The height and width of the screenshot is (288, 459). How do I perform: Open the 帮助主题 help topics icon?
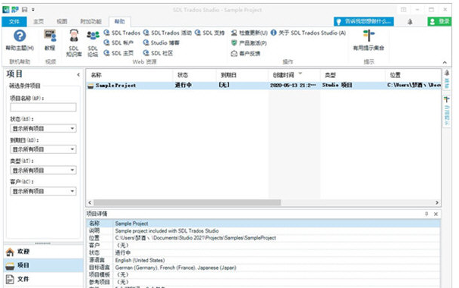pos(20,40)
